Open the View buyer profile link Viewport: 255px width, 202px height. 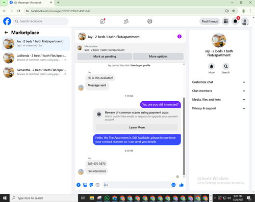point(140,66)
